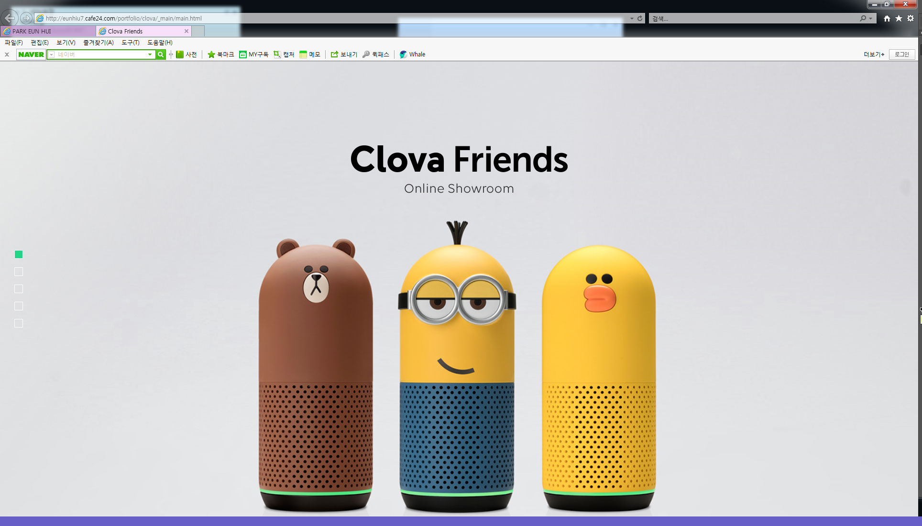The width and height of the screenshot is (922, 526).
Task: Close the Clova Friends tab
Action: click(x=187, y=31)
